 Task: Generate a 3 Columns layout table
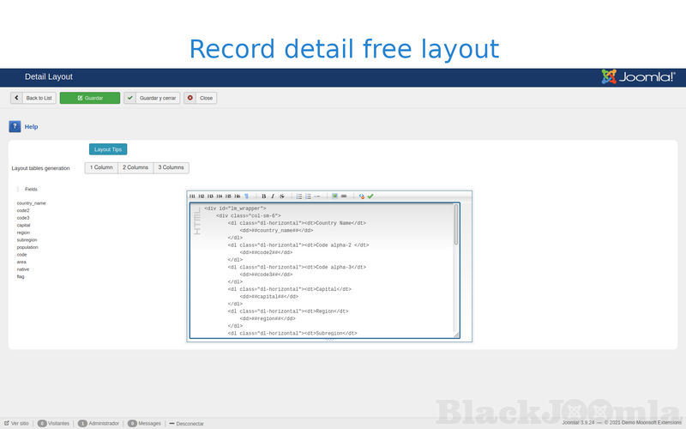[x=171, y=167]
